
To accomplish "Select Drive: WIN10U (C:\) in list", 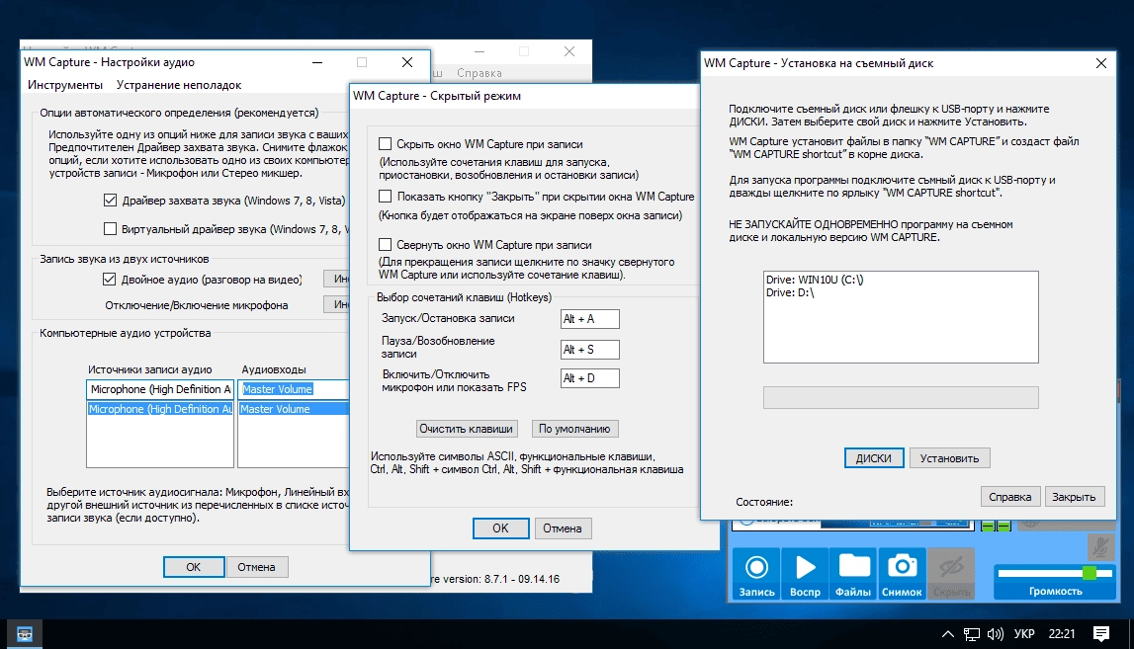I will pyautogui.click(x=815, y=280).
